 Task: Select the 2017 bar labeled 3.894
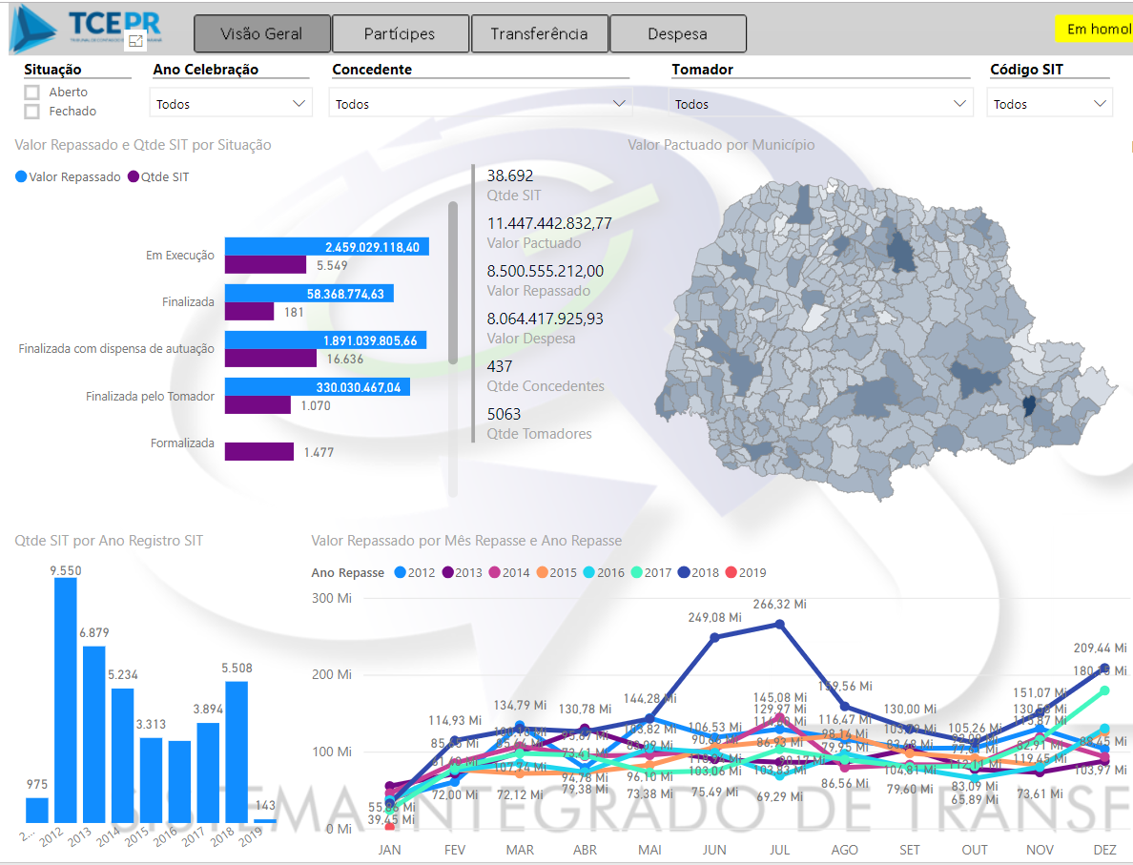click(208, 772)
